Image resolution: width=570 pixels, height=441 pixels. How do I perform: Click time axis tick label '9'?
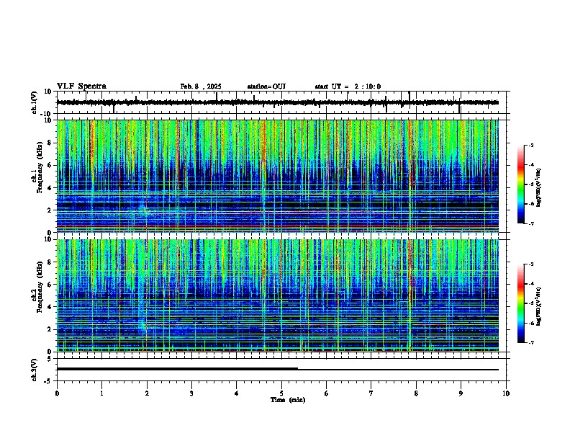(461, 393)
